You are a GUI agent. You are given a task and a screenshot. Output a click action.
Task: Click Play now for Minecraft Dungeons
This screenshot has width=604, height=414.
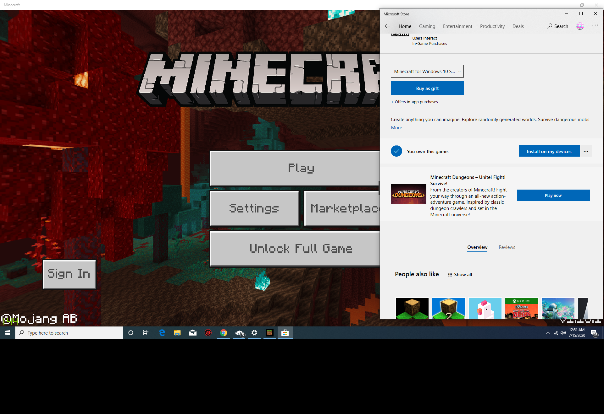(x=553, y=195)
